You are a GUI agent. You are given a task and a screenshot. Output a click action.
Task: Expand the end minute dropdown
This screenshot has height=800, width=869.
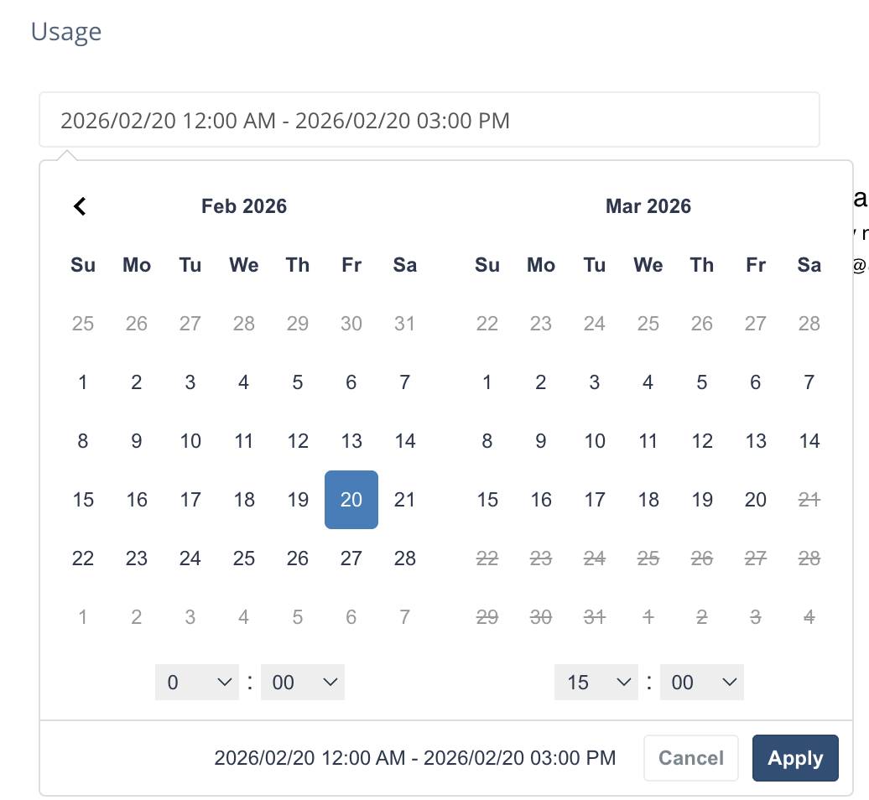[x=702, y=683]
